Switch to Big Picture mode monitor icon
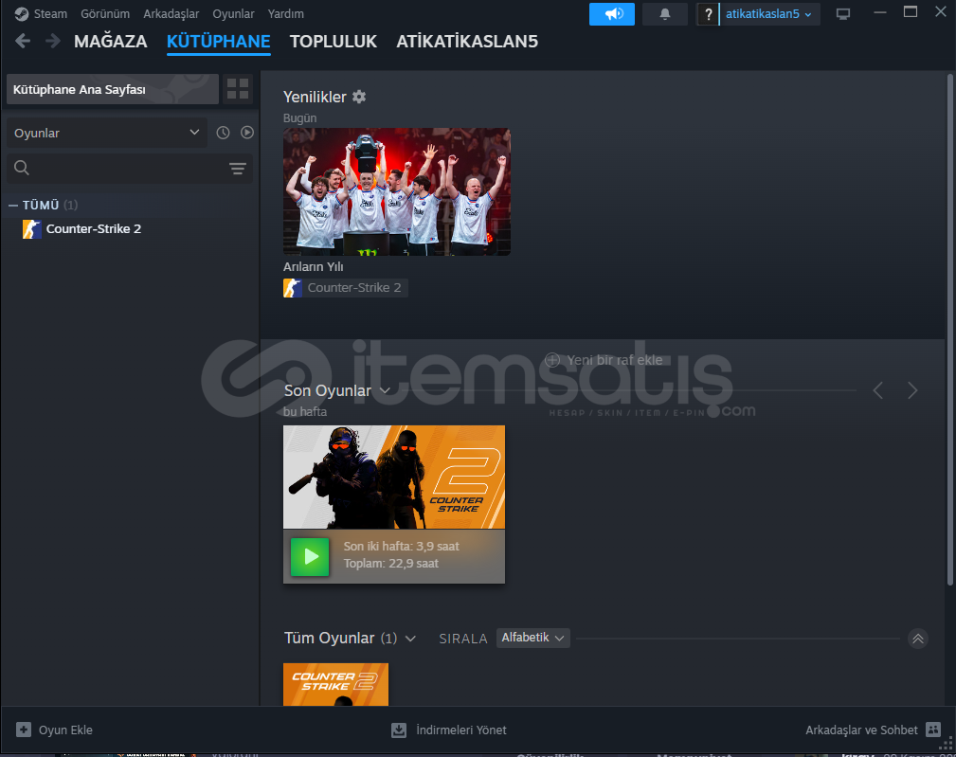Viewport: 956px width, 757px height. [843, 14]
